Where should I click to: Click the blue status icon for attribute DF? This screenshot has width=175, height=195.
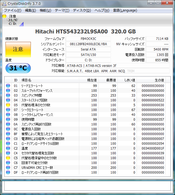point(8,173)
